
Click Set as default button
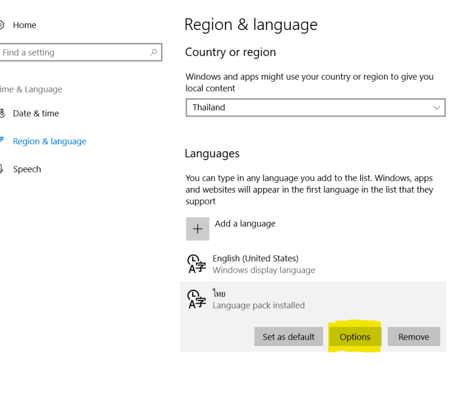coord(289,337)
